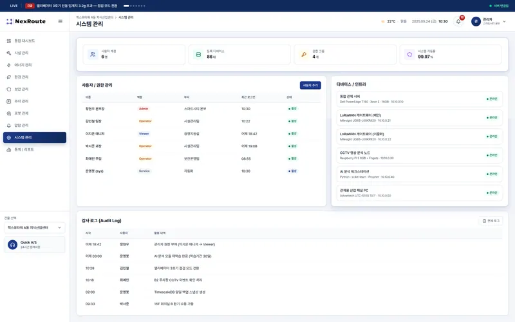Go to 알람 관리 bell item
This screenshot has height=322, width=515.
coord(35,125)
